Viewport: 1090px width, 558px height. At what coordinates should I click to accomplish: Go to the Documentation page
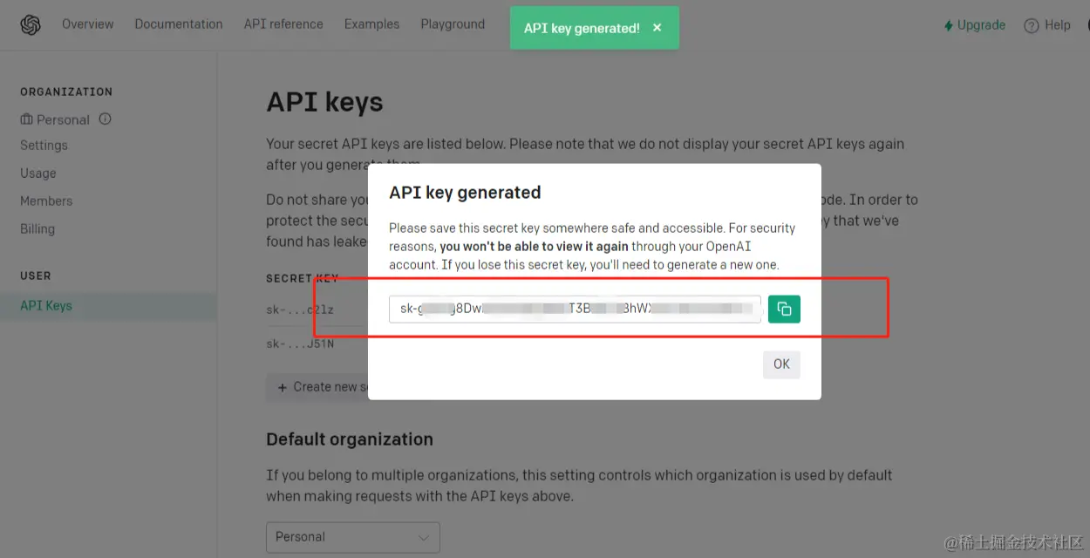(x=179, y=24)
